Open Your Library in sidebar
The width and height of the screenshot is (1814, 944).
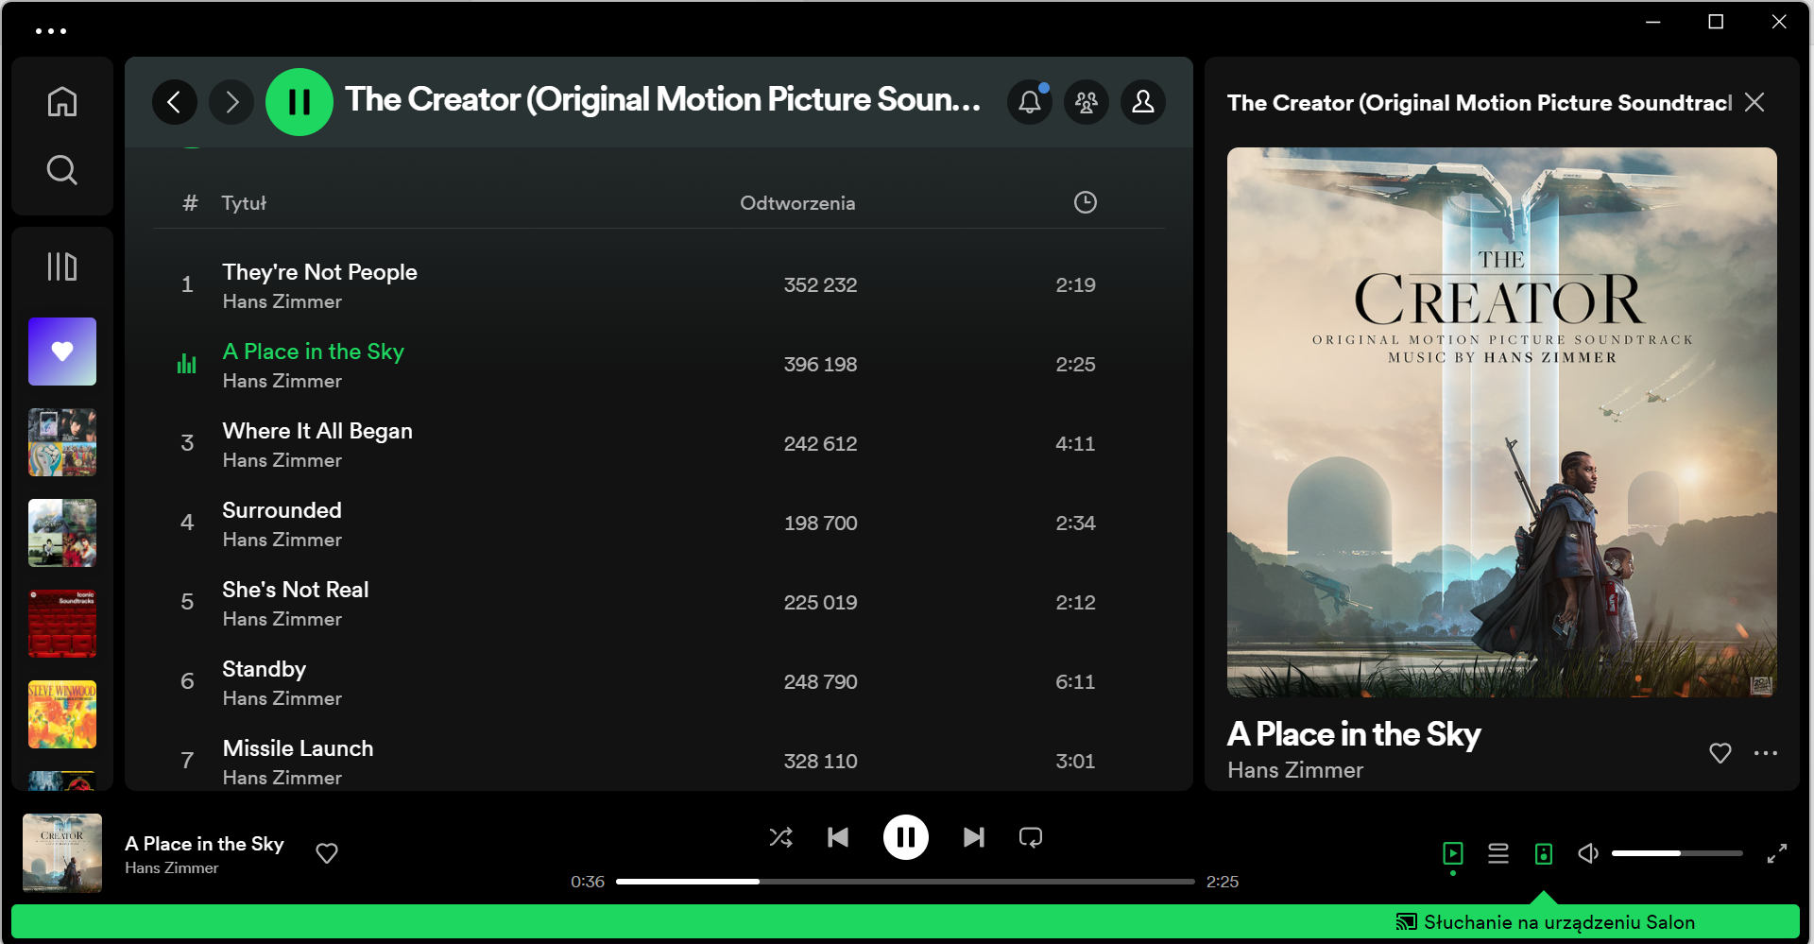click(62, 266)
